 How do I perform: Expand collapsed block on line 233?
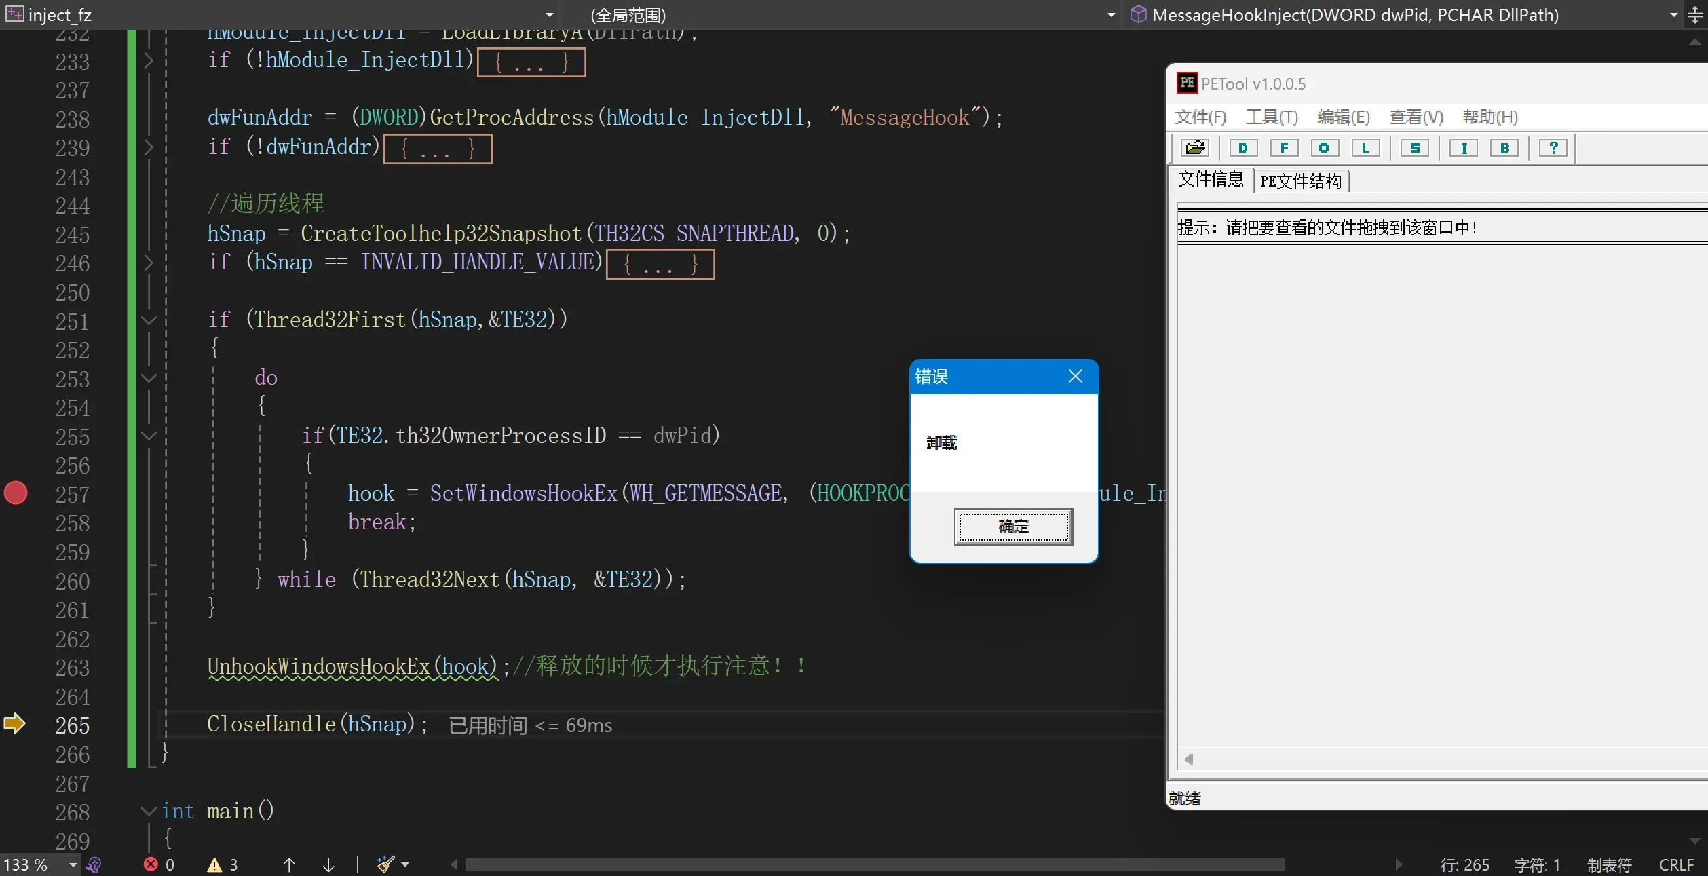[x=149, y=60]
